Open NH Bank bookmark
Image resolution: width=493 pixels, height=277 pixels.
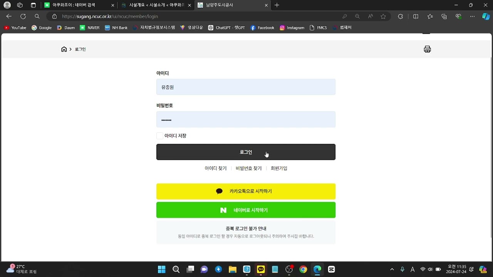coord(116,28)
